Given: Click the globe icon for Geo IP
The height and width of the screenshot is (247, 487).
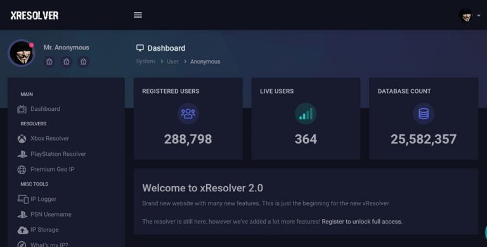Looking at the screenshot, I should tap(22, 170).
